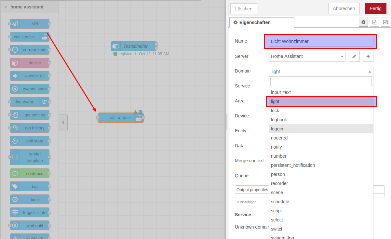Open the node description document icon
The height and width of the screenshot is (239, 391).
coord(374,22)
